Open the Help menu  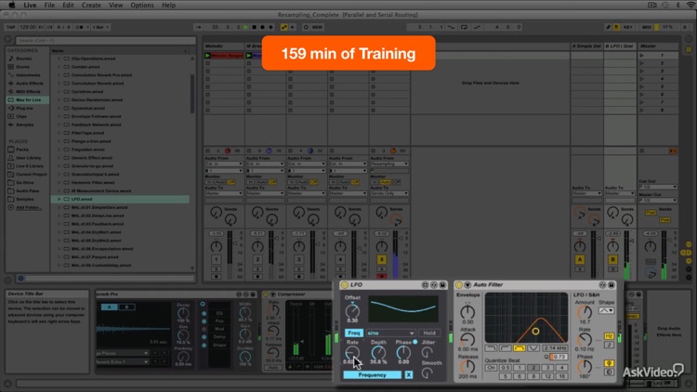168,5
